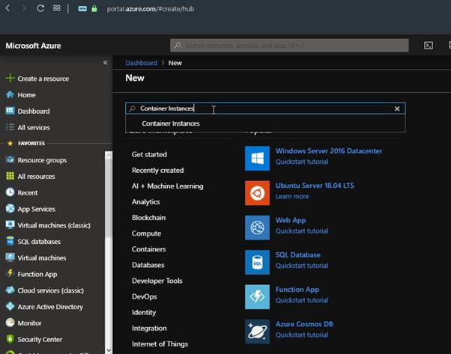Image resolution: width=451 pixels, height=354 pixels.
Task: Click the Cloud services (classic) icon
Action: 10,290
